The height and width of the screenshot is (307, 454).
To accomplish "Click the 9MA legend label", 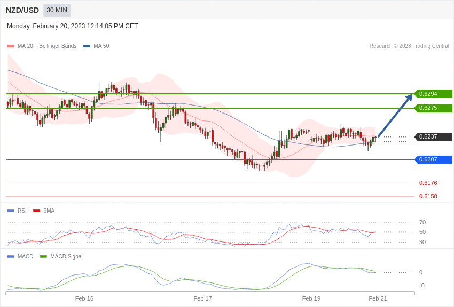I will coord(49,211).
